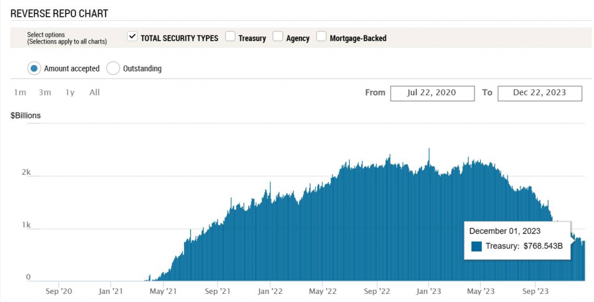The image size is (594, 302).
Task: Click the Jan '22 x-axis tick label
Action: click(x=270, y=290)
